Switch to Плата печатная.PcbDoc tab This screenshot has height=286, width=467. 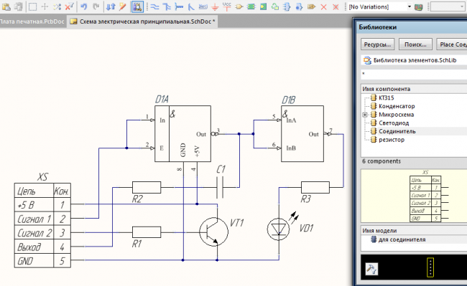pyautogui.click(x=32, y=22)
